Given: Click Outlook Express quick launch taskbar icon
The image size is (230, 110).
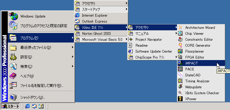Looking at the screenshot, I should (x=34, y=106).
